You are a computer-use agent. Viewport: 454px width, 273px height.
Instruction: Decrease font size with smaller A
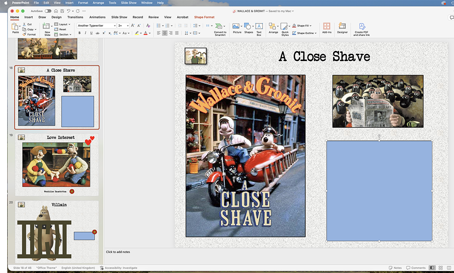coord(138,25)
